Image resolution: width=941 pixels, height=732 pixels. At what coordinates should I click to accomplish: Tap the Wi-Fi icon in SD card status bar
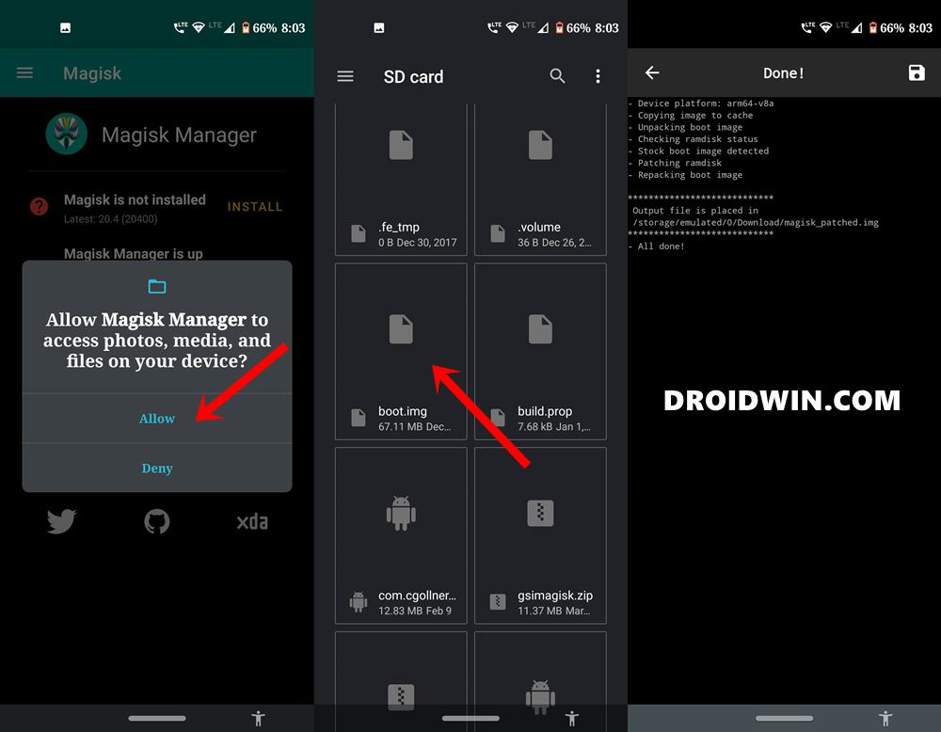512,27
